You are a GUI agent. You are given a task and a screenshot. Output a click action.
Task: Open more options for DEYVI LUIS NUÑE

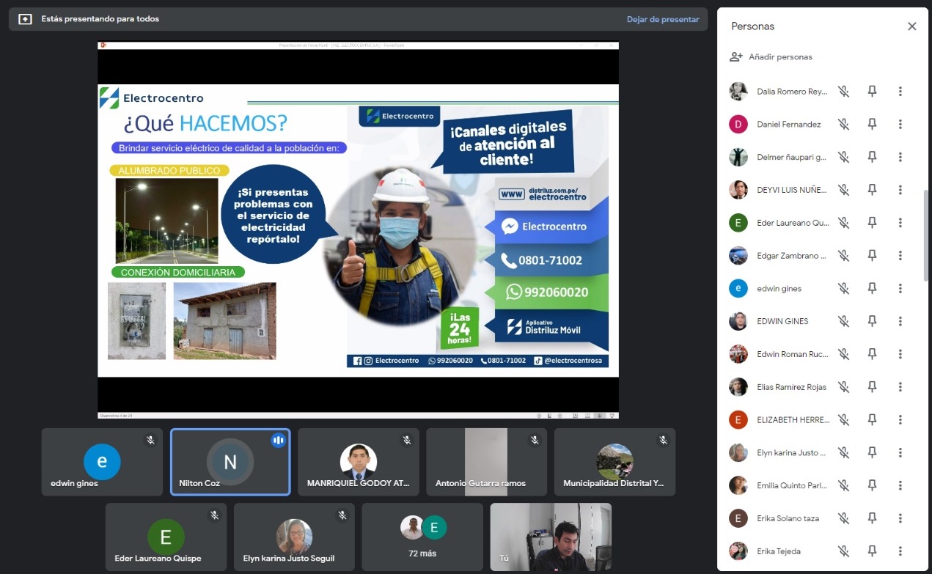click(900, 190)
